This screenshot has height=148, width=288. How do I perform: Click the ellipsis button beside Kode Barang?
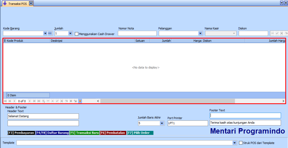tap(50, 33)
